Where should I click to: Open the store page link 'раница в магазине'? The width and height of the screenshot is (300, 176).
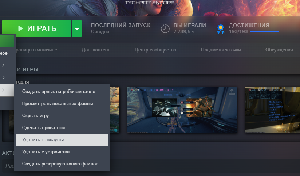coord(36,50)
